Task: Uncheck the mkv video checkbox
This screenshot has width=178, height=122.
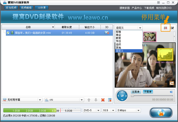Action: point(8,33)
